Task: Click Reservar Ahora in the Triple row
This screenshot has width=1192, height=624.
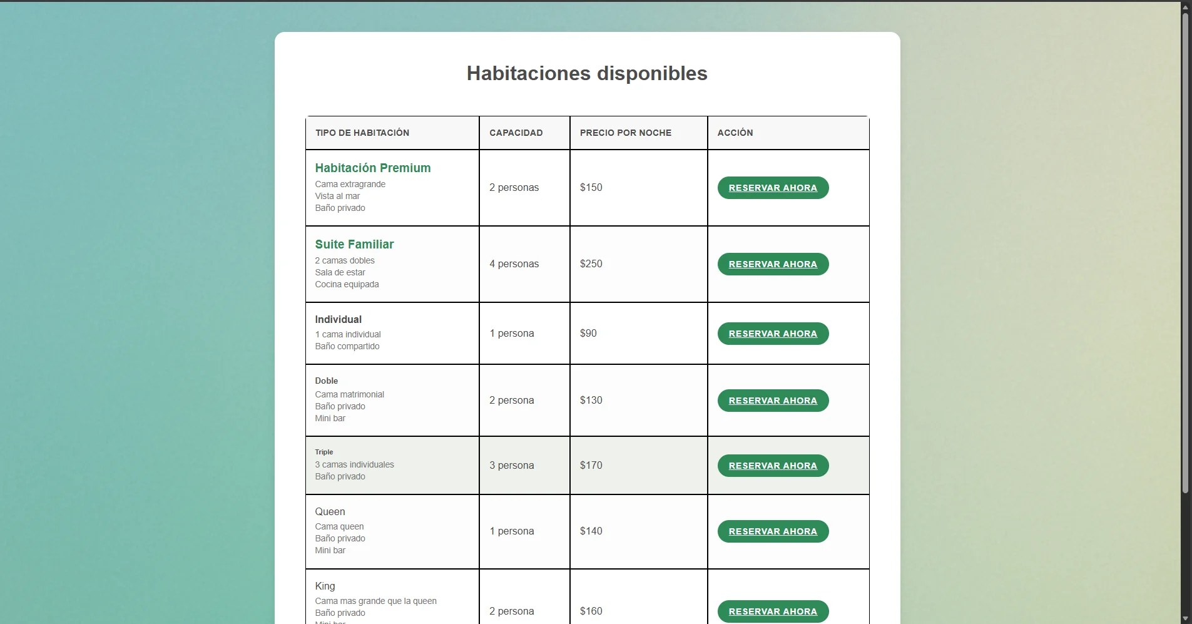Action: click(773, 466)
